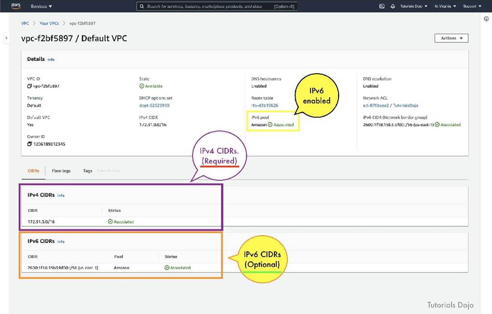Open the DHCP options set dopt-52525930 link
This screenshot has height=314, width=492.
(x=154, y=105)
